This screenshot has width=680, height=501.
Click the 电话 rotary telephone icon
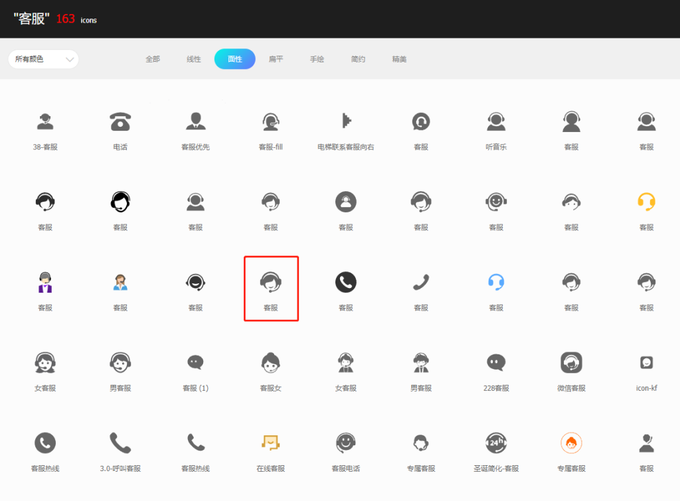(120, 121)
